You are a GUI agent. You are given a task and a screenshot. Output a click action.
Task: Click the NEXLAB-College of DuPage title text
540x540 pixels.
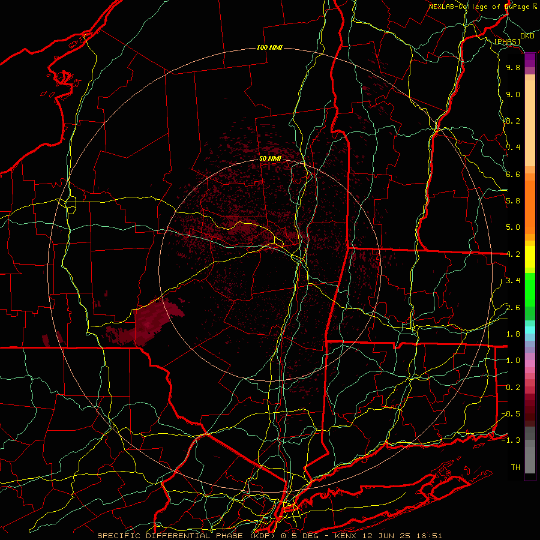point(479,7)
